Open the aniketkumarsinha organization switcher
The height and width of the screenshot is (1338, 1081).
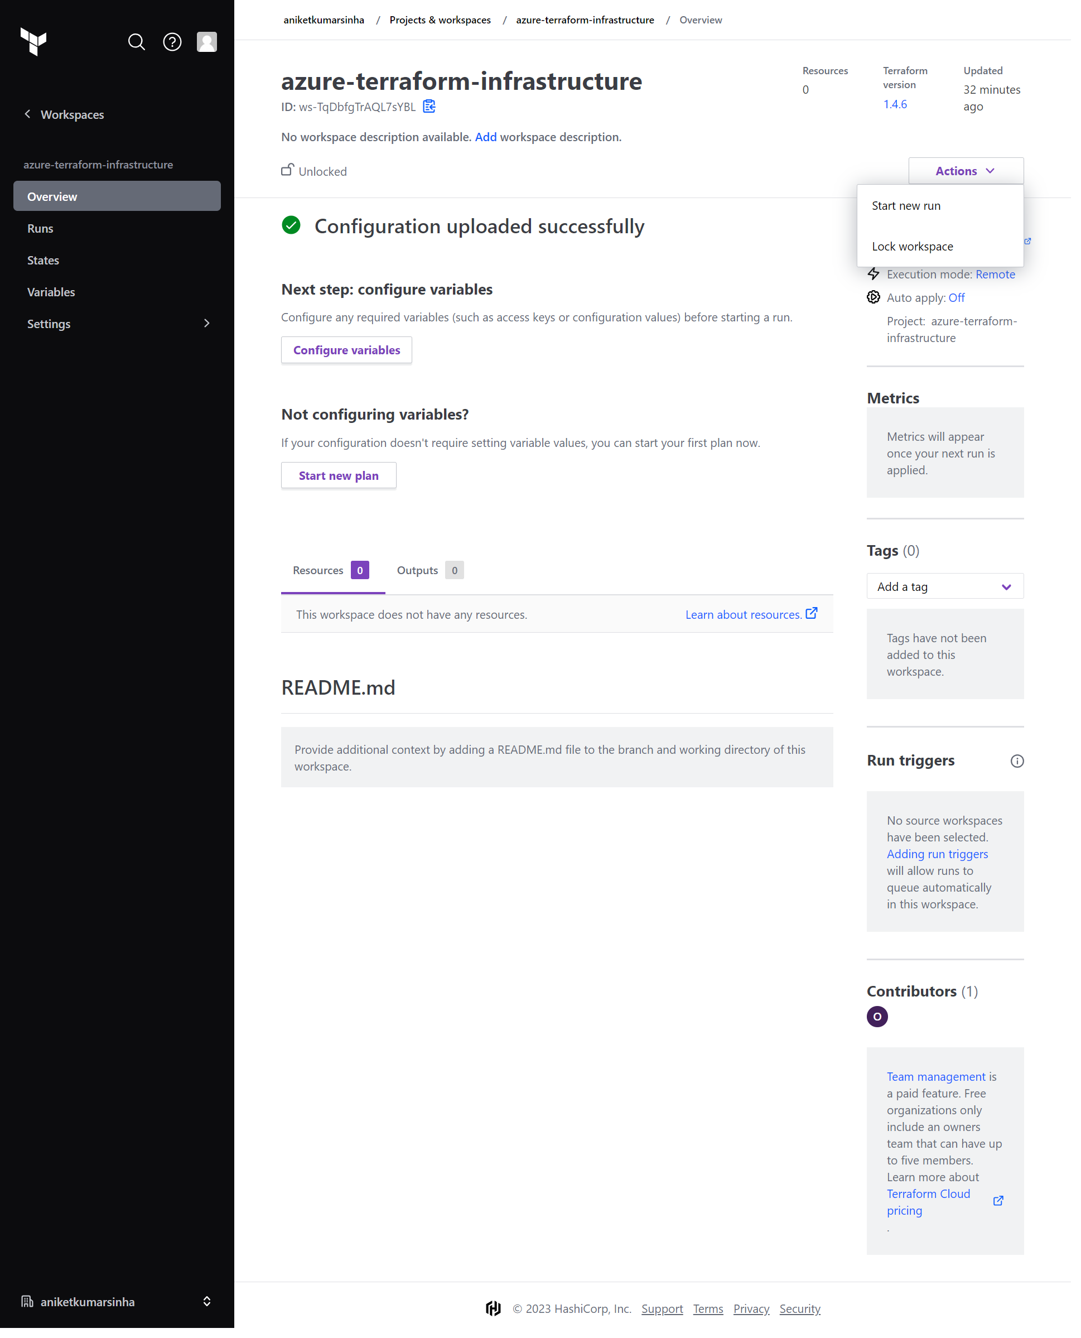(x=118, y=1313)
